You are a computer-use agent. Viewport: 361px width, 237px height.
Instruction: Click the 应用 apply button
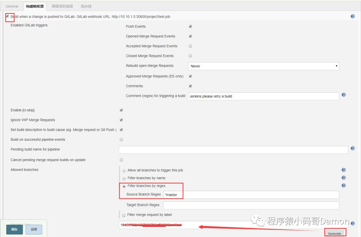[x=34, y=229]
